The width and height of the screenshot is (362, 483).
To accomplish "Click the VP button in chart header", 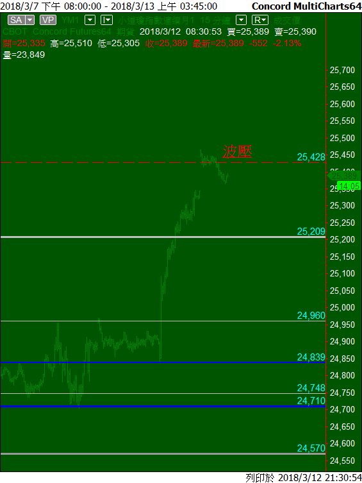I will (48, 21).
